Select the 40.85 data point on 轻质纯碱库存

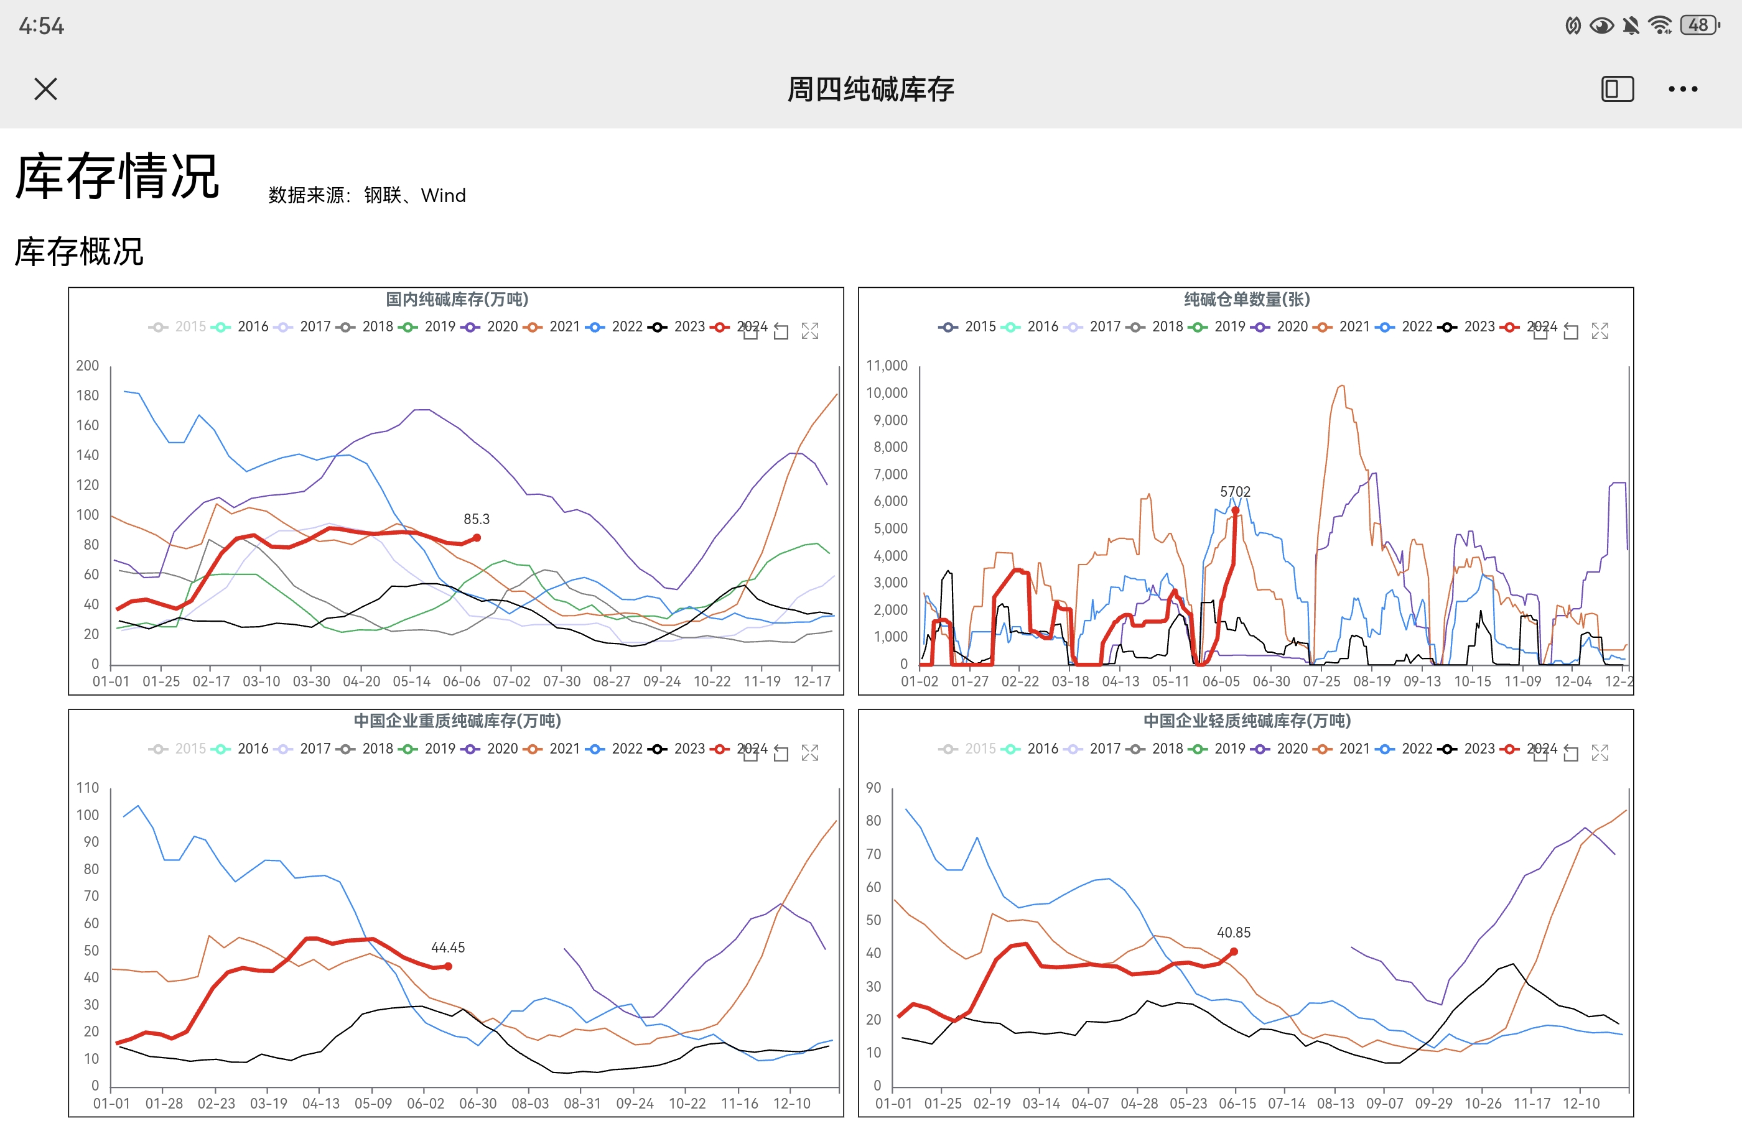click(x=1234, y=953)
